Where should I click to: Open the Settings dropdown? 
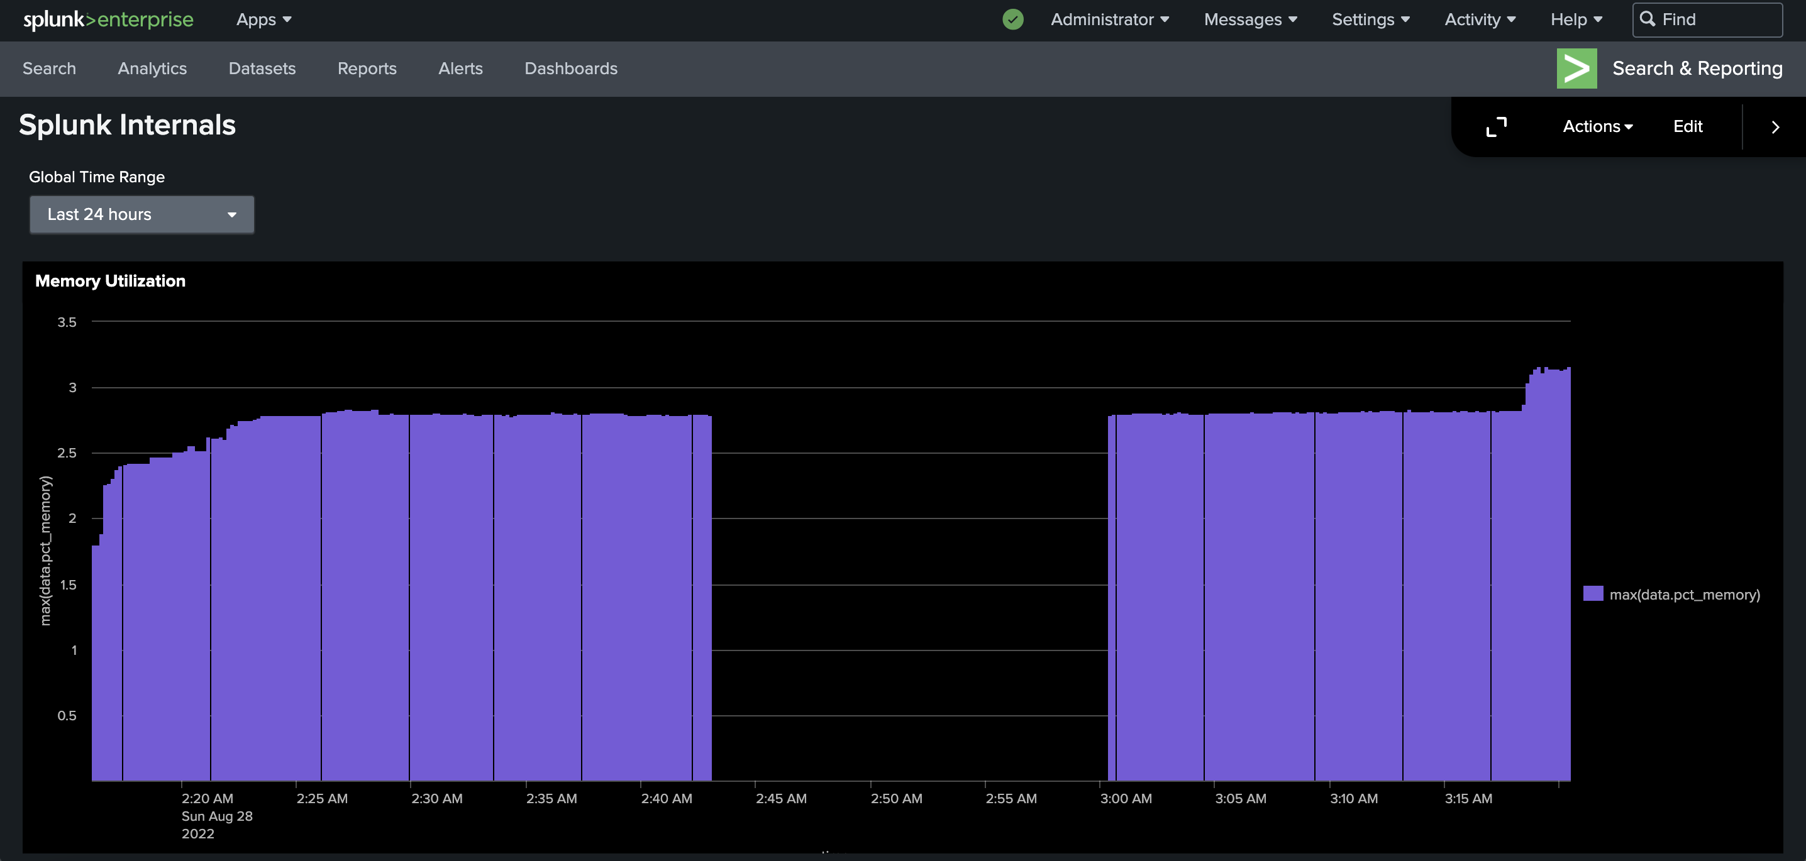(x=1371, y=19)
